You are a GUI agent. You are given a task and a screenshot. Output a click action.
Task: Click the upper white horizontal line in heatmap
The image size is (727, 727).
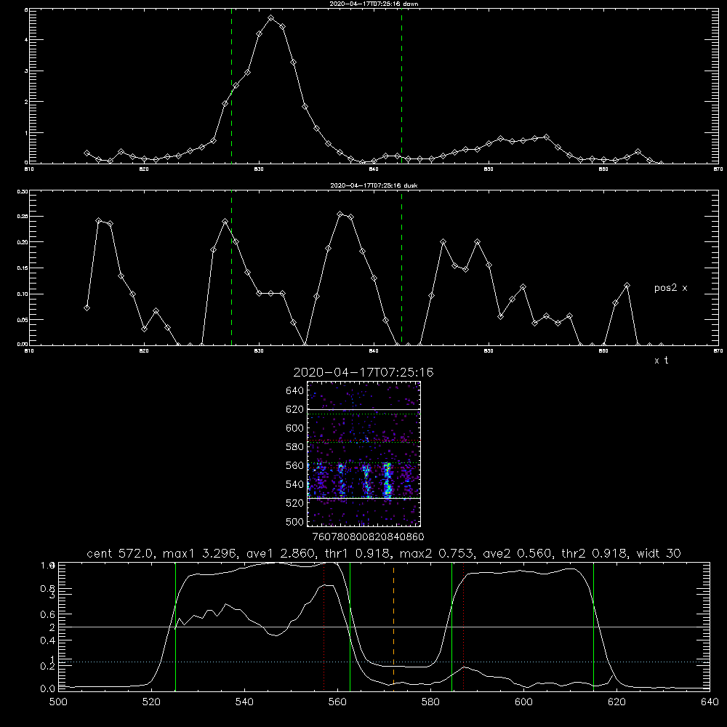click(x=364, y=409)
